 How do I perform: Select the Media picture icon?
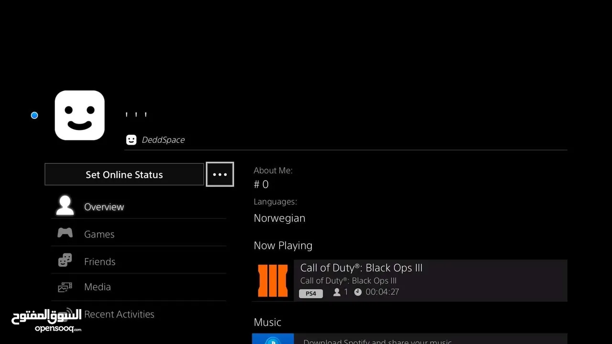(65, 287)
